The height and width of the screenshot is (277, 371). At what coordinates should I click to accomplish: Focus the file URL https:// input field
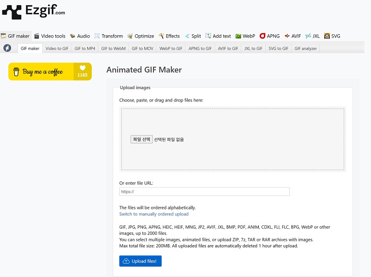coord(205,192)
